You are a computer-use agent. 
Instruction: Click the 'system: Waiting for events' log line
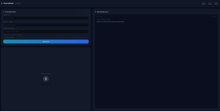click(103, 20)
